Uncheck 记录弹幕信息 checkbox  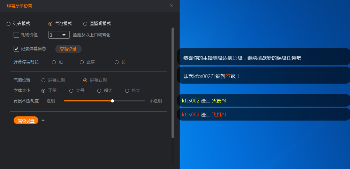coord(16,49)
